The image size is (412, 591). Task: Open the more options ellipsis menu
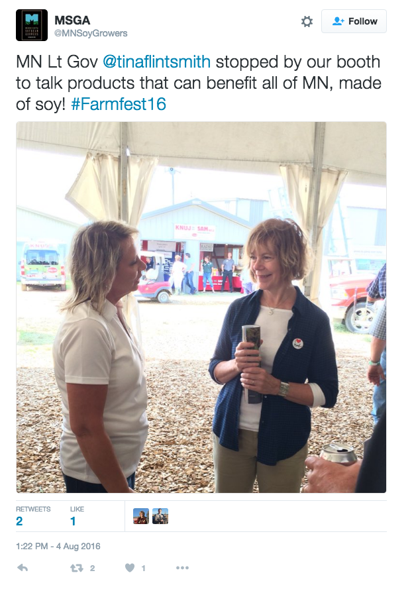click(182, 568)
